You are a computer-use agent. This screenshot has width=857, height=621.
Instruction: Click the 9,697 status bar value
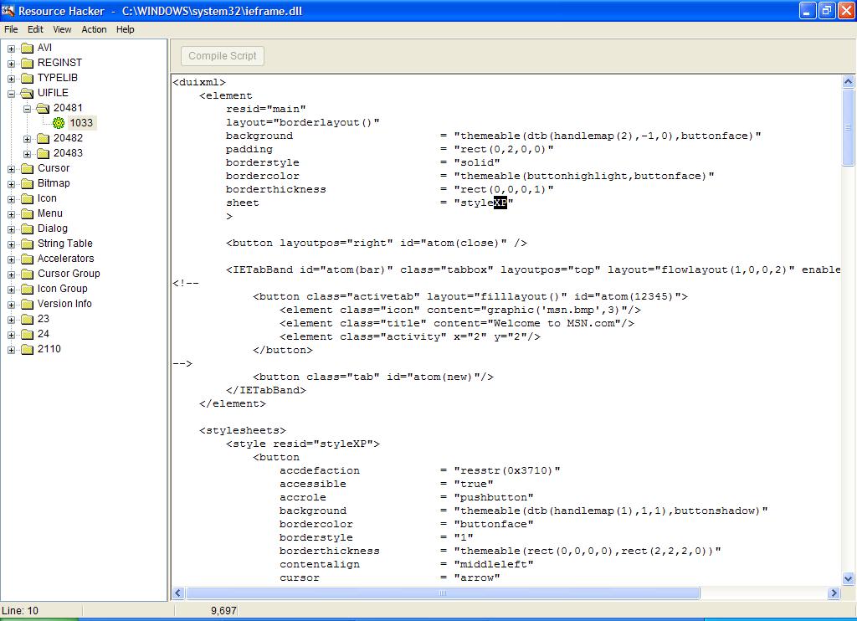point(223,611)
